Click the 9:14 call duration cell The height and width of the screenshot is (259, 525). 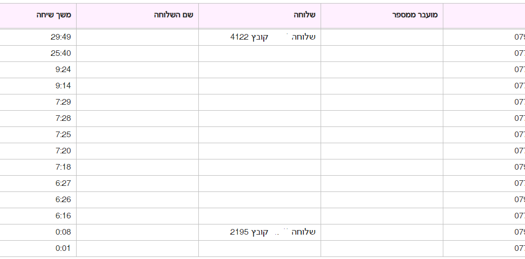pyautogui.click(x=63, y=86)
